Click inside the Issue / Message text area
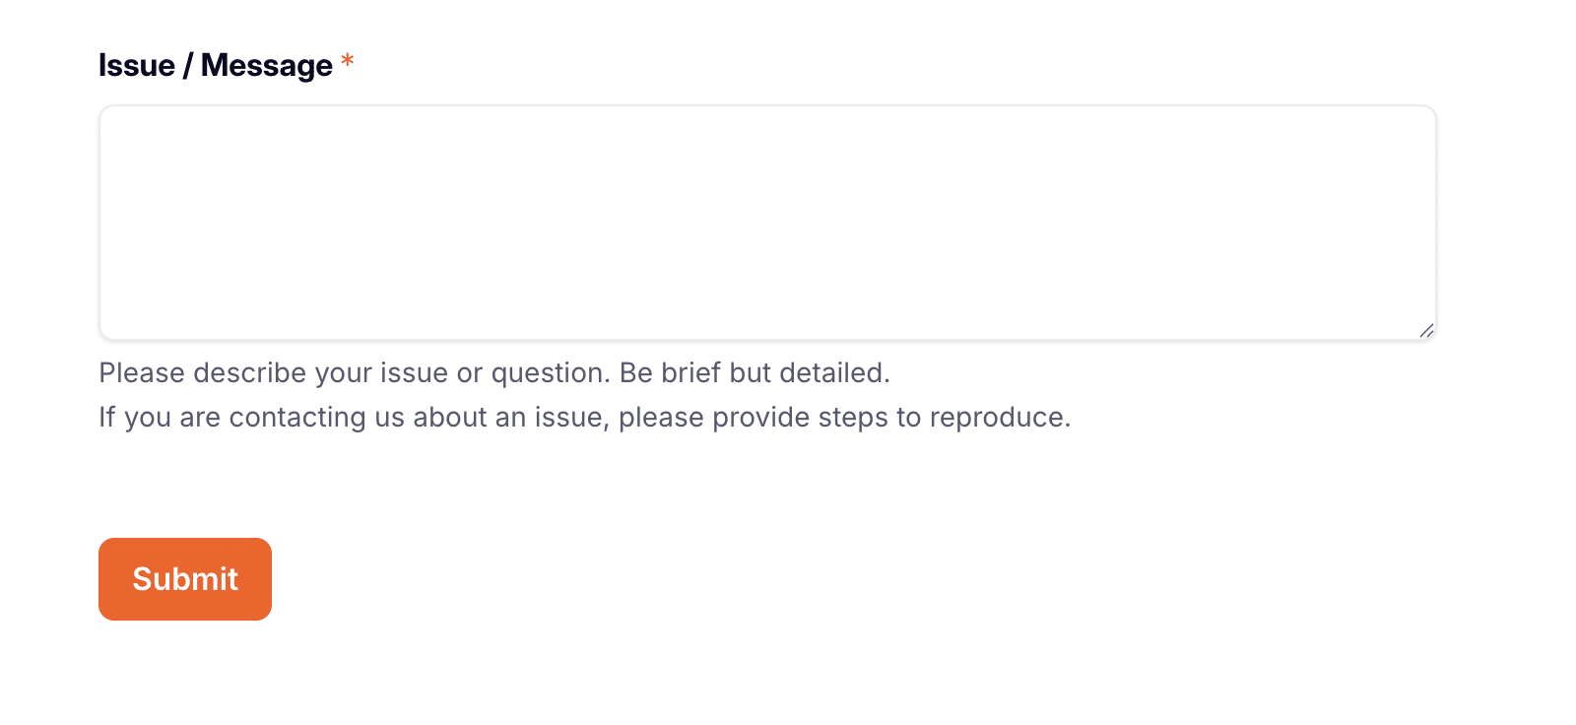 (766, 222)
